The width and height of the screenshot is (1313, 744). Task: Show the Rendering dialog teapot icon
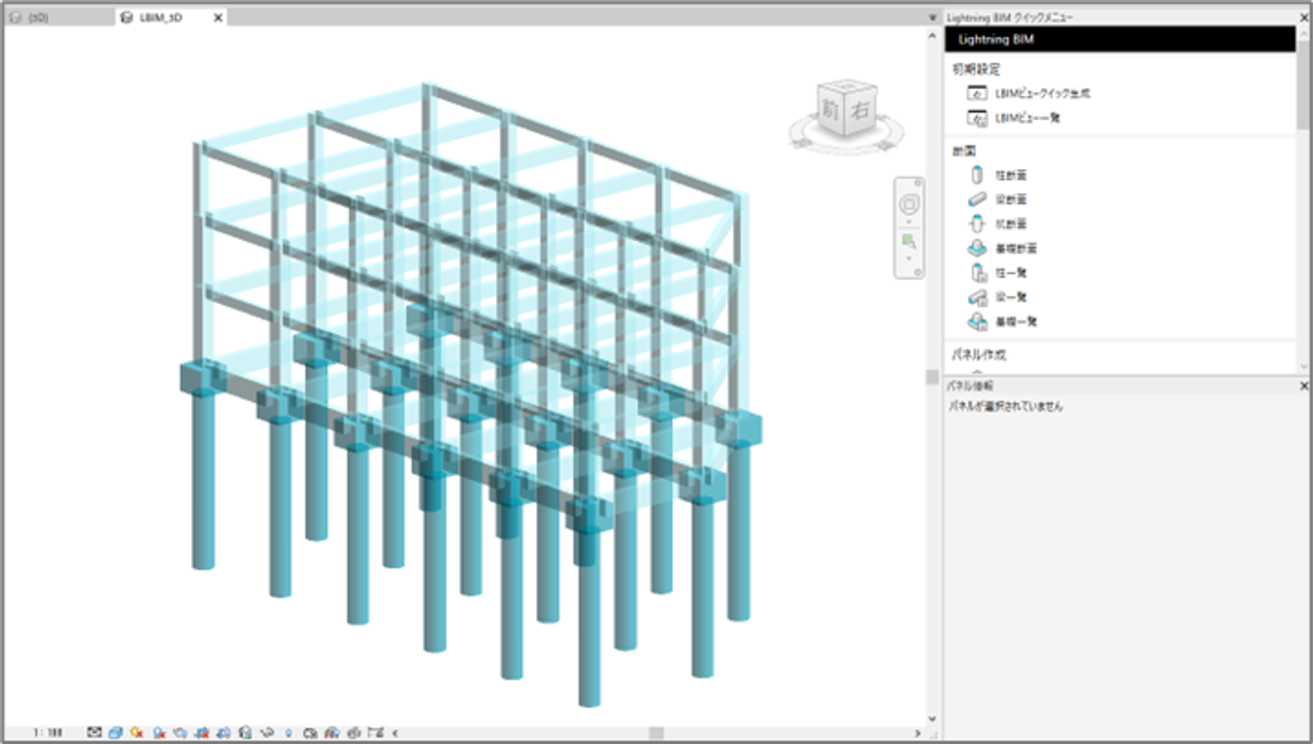click(x=181, y=732)
